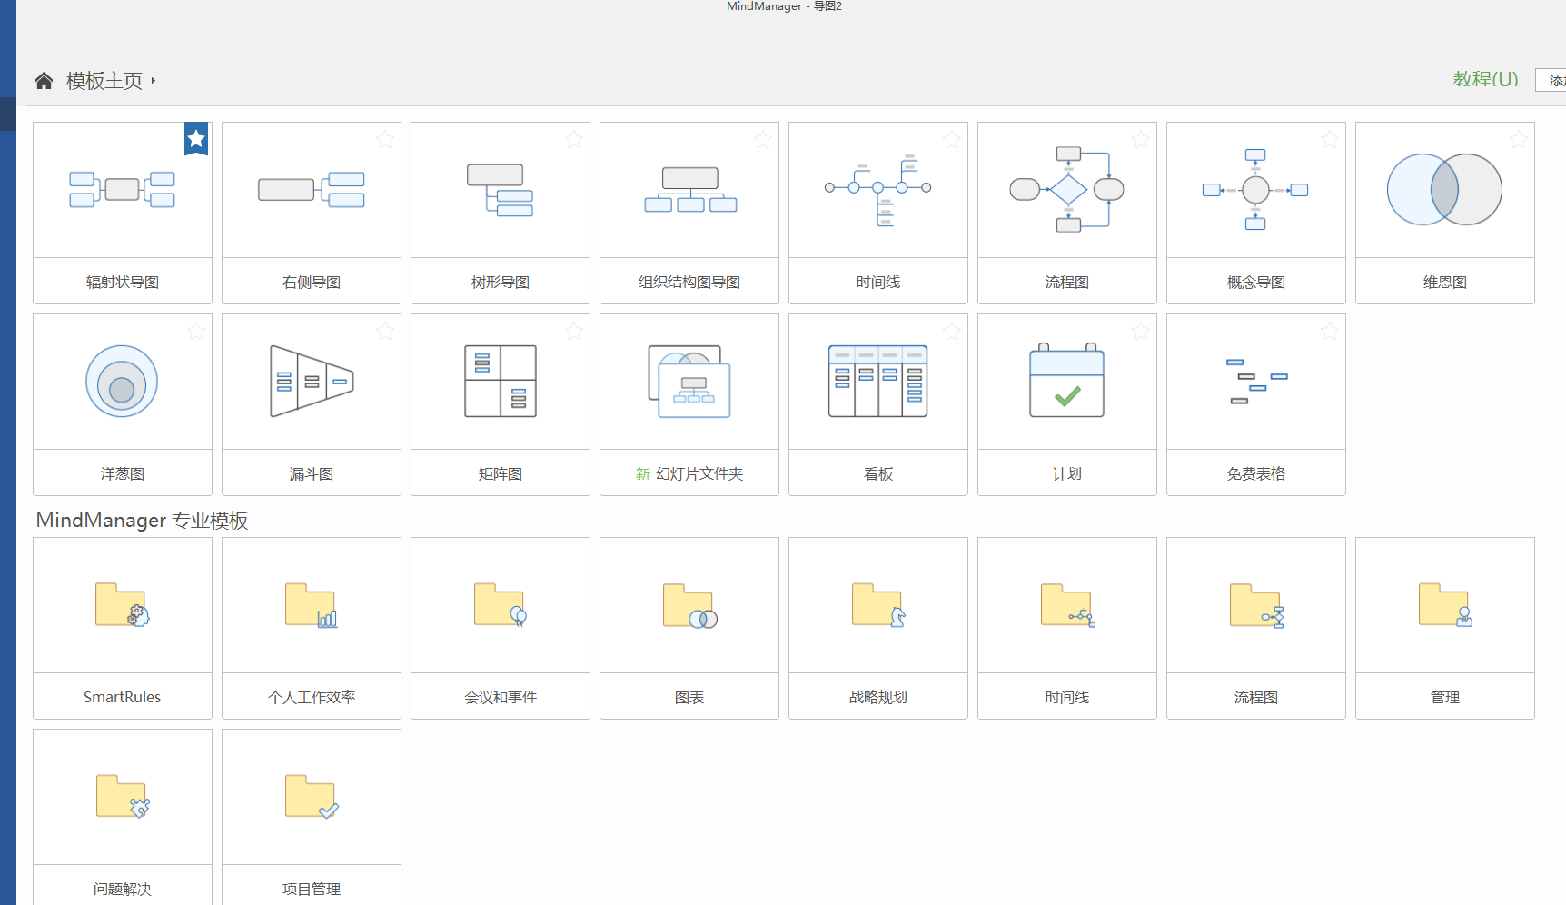Screen dimensions: 1566x905
Task: Favorite the 漏斗图 template star
Action: [385, 331]
